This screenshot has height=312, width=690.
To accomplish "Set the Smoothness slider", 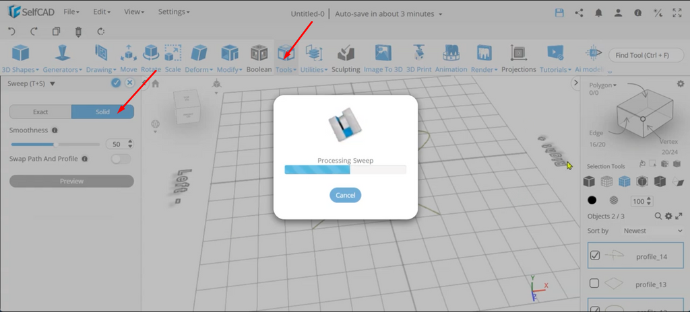I will click(55, 144).
